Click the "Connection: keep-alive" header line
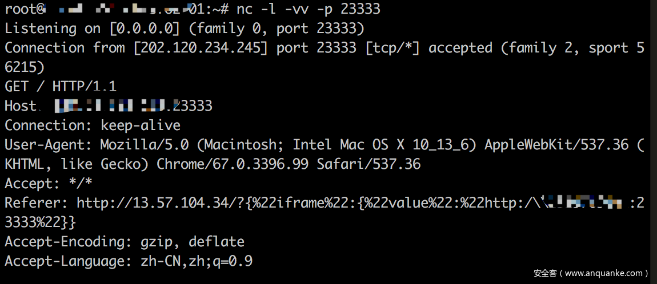 (92, 125)
